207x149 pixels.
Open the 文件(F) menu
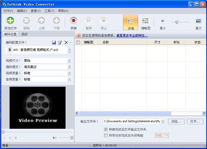(8, 11)
